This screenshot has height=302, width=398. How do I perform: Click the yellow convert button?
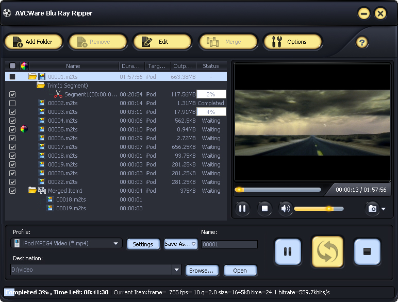click(327, 251)
